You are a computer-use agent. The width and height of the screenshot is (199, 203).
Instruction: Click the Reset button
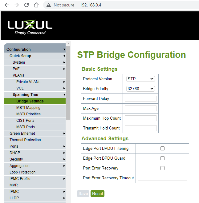[x=97, y=193]
